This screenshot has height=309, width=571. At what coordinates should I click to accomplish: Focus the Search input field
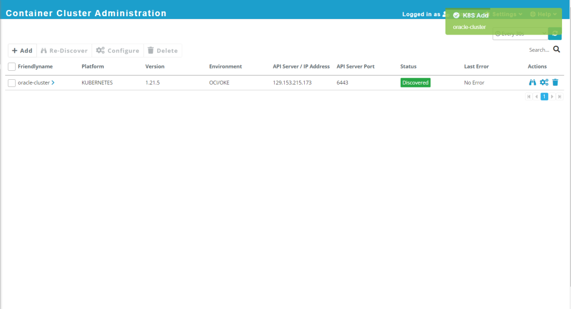click(539, 50)
